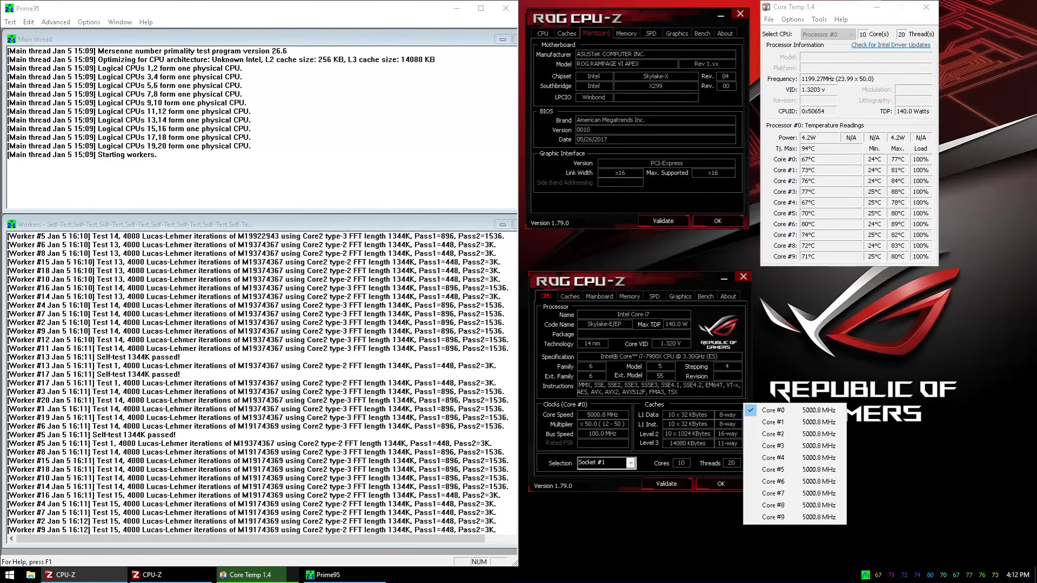
Task: Click the Windows Start button
Action: coord(9,575)
